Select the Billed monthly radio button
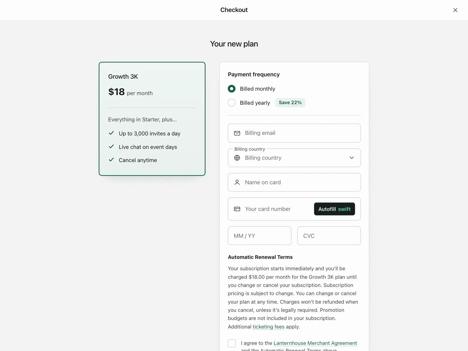This screenshot has width=468, height=351. 232,89
